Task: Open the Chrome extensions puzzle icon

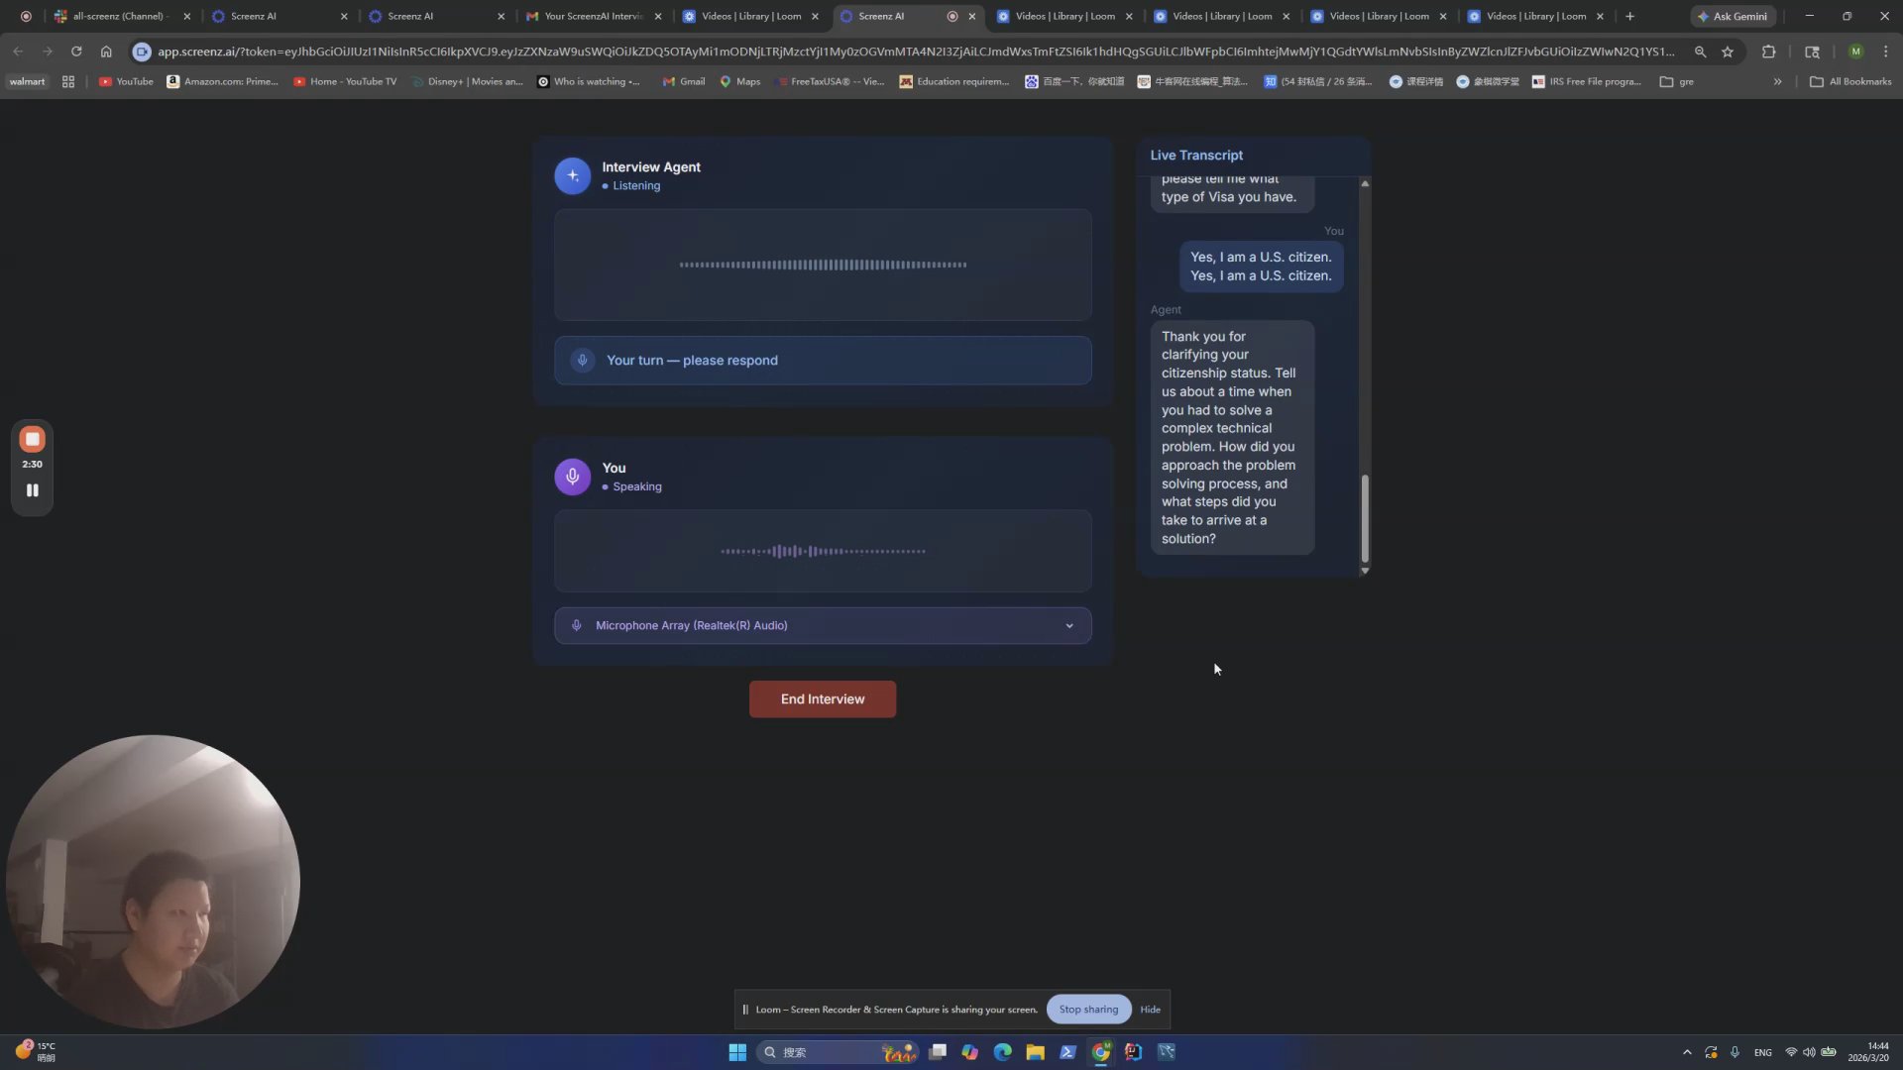Action: [x=1768, y=52]
